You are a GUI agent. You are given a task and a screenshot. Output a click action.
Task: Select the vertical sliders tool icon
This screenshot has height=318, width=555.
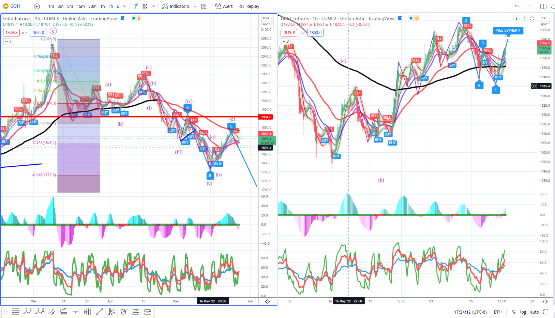pos(87,312)
